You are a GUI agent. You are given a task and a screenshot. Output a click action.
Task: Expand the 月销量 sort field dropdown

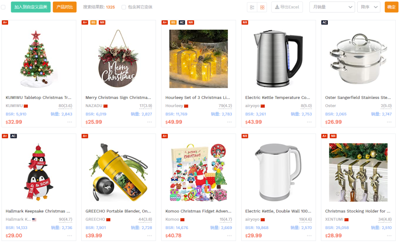point(332,7)
